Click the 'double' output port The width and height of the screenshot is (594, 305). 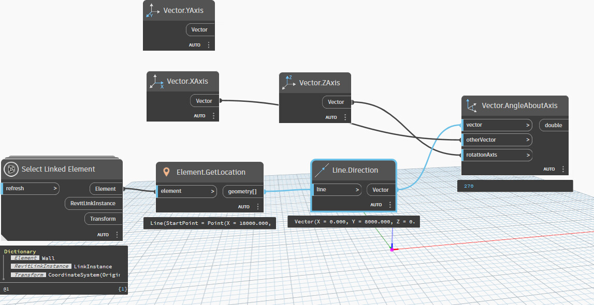point(554,125)
